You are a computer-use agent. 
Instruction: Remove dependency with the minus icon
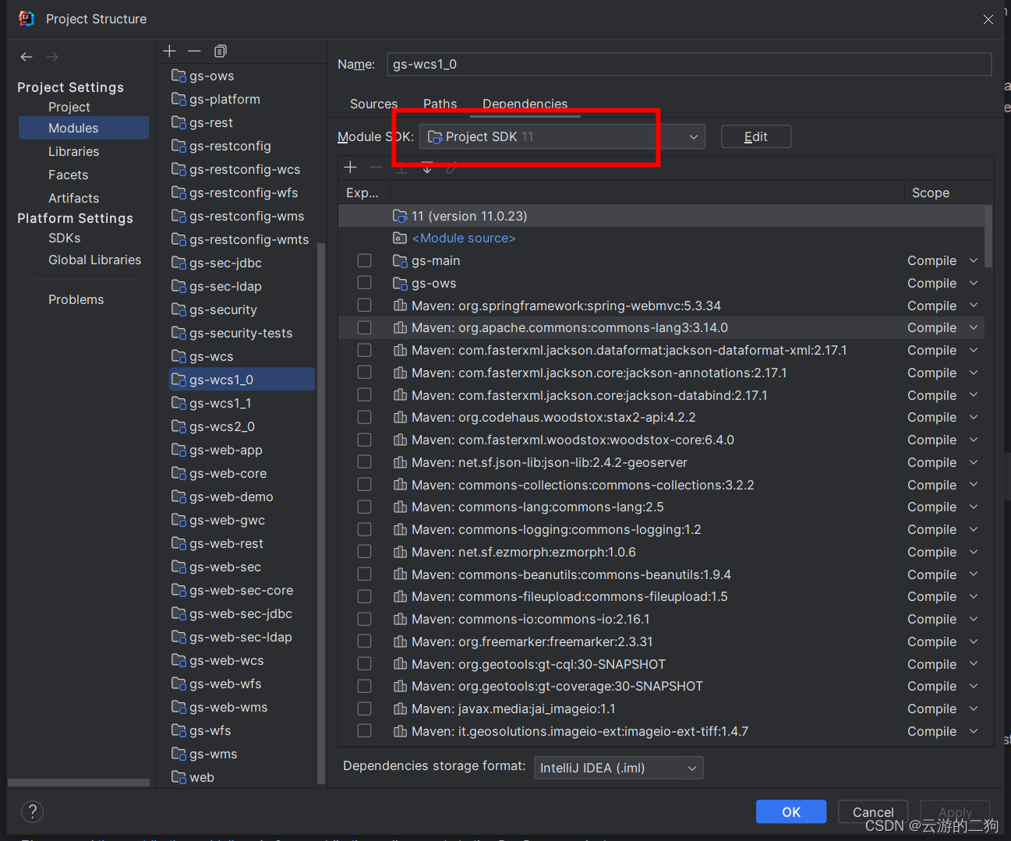point(376,167)
